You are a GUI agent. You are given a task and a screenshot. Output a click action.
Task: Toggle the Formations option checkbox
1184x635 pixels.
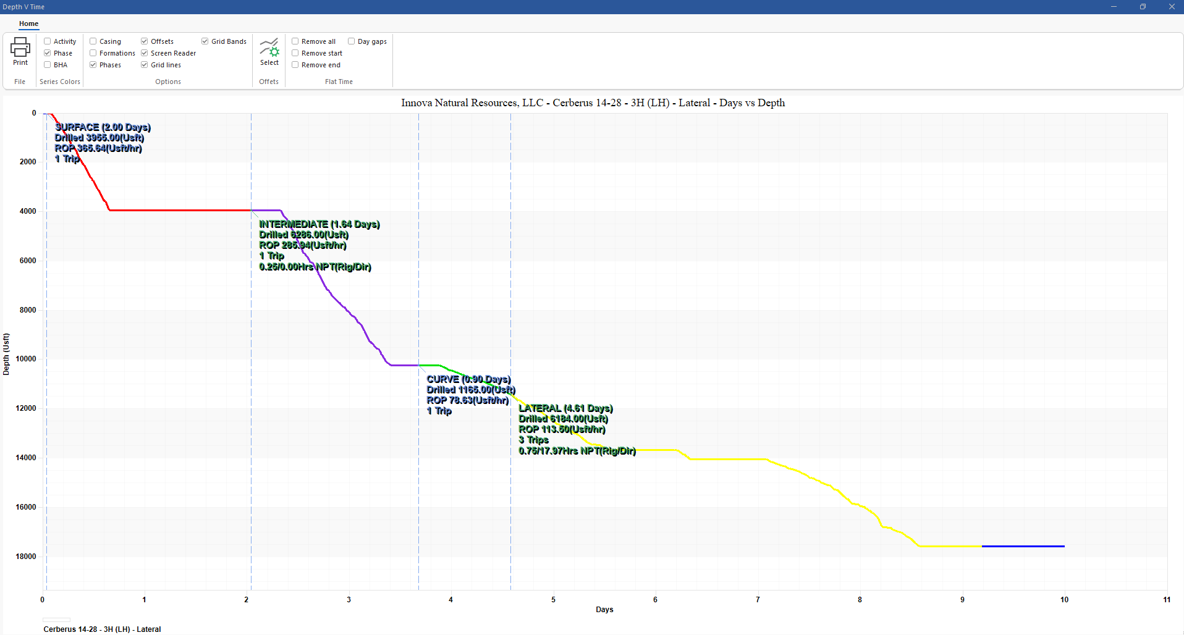pos(93,53)
